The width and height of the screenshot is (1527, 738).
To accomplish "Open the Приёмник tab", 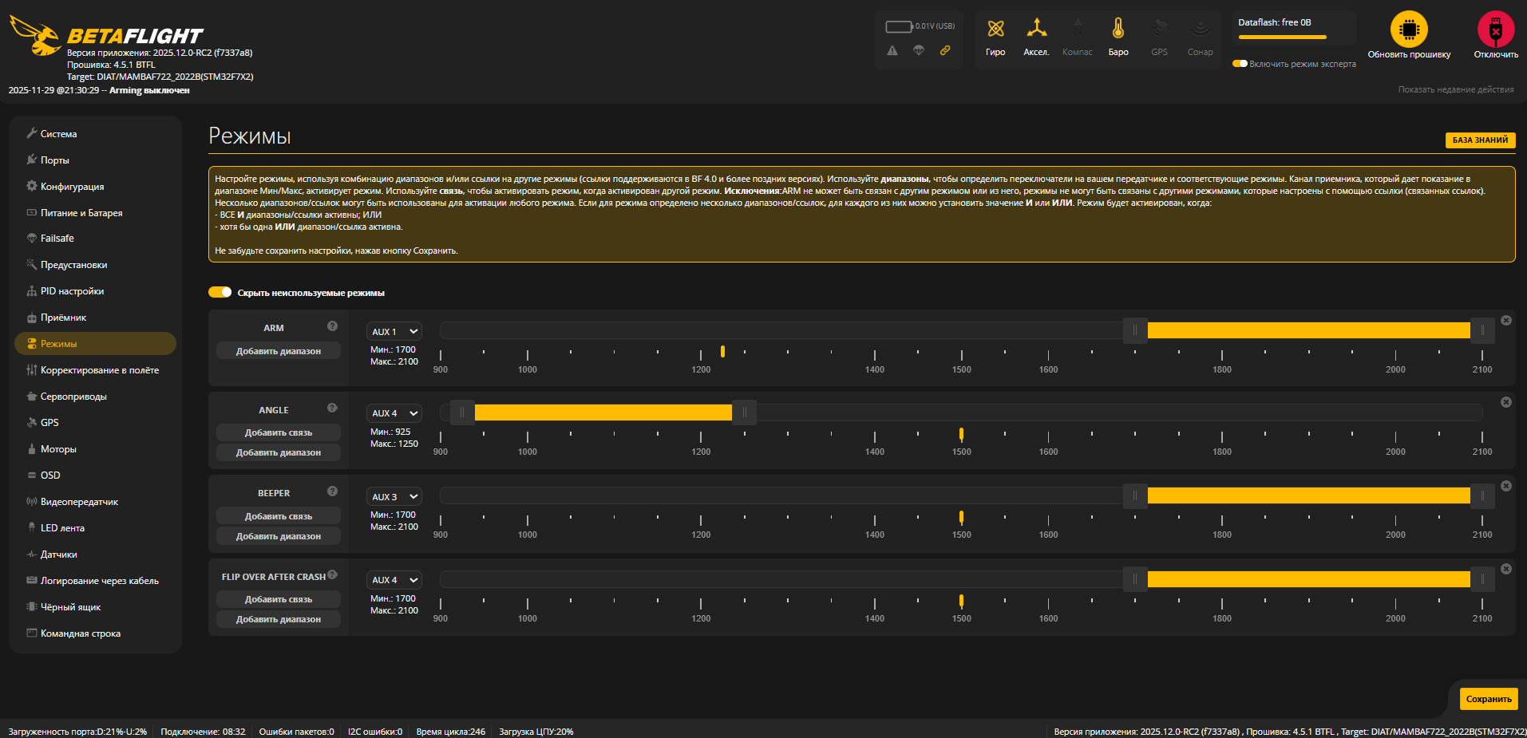I will pos(63,317).
